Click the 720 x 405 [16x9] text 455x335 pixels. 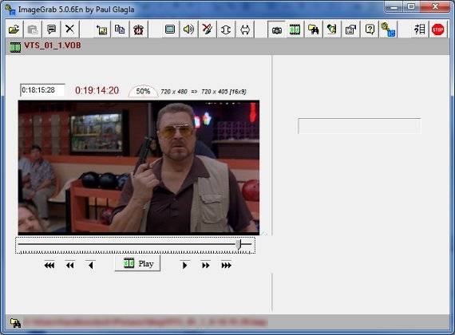224,92
